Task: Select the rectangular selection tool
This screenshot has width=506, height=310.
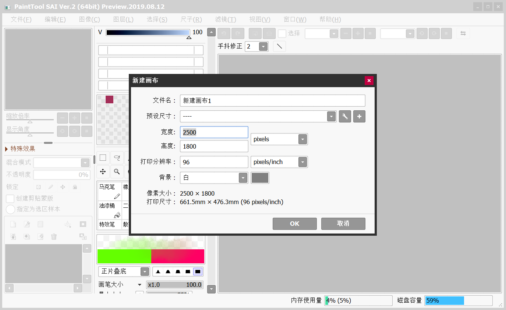Action: tap(103, 158)
